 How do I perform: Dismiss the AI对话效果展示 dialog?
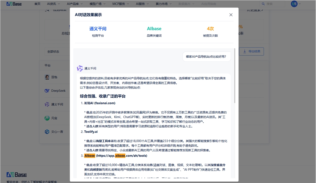(231, 14)
